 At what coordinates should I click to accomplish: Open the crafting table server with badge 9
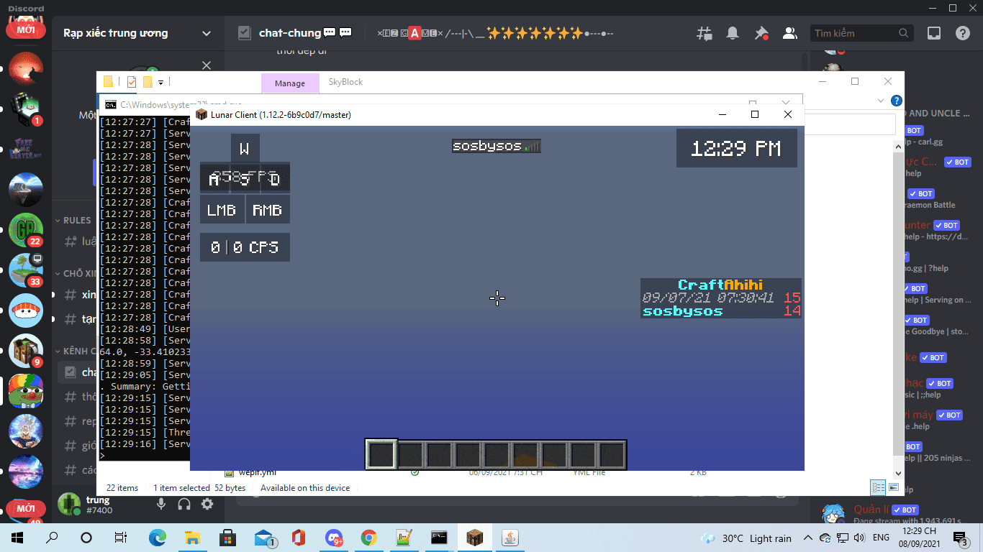(x=26, y=351)
